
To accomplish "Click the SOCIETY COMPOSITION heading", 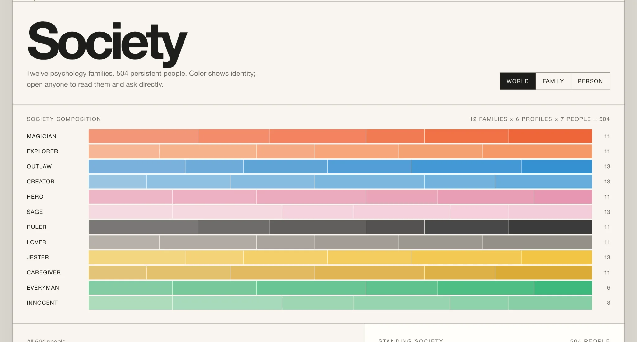I will tap(64, 119).
